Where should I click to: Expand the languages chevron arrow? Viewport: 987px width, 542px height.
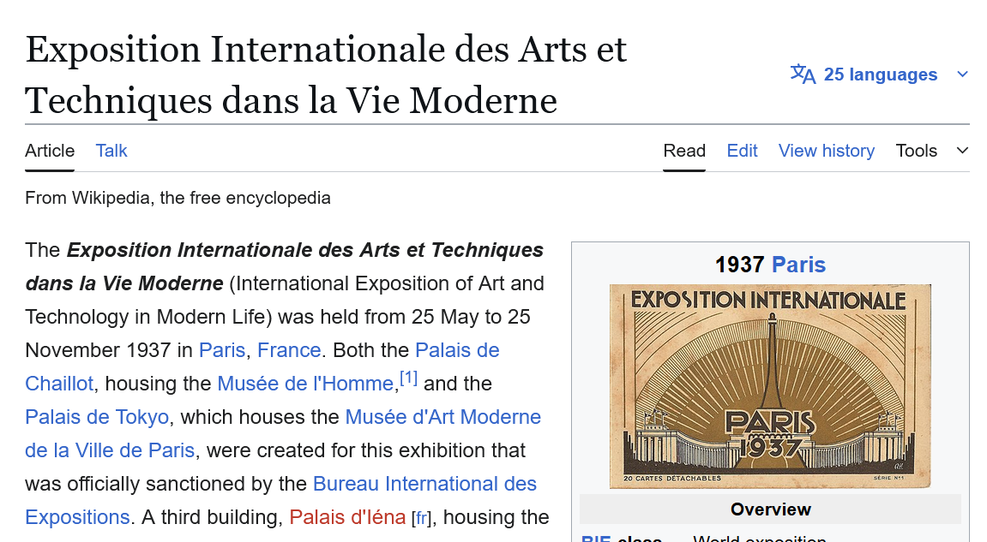pos(962,74)
